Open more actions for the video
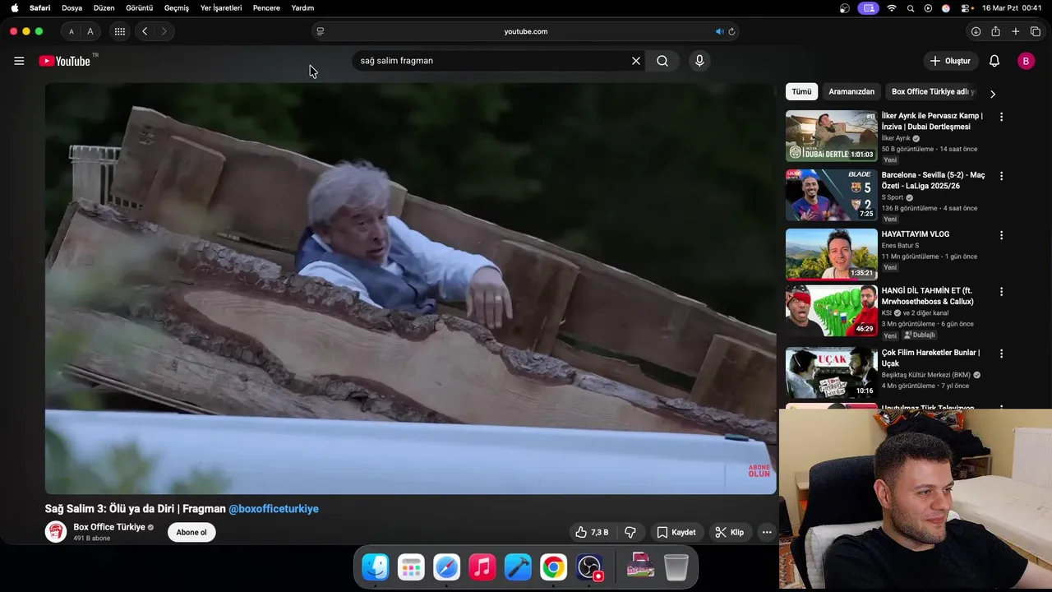1052x592 pixels. pyautogui.click(x=767, y=532)
